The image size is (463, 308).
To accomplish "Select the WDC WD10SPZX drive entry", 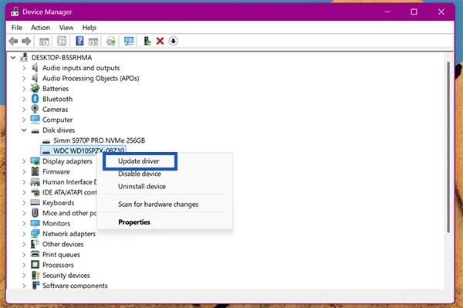I will 83,151.
